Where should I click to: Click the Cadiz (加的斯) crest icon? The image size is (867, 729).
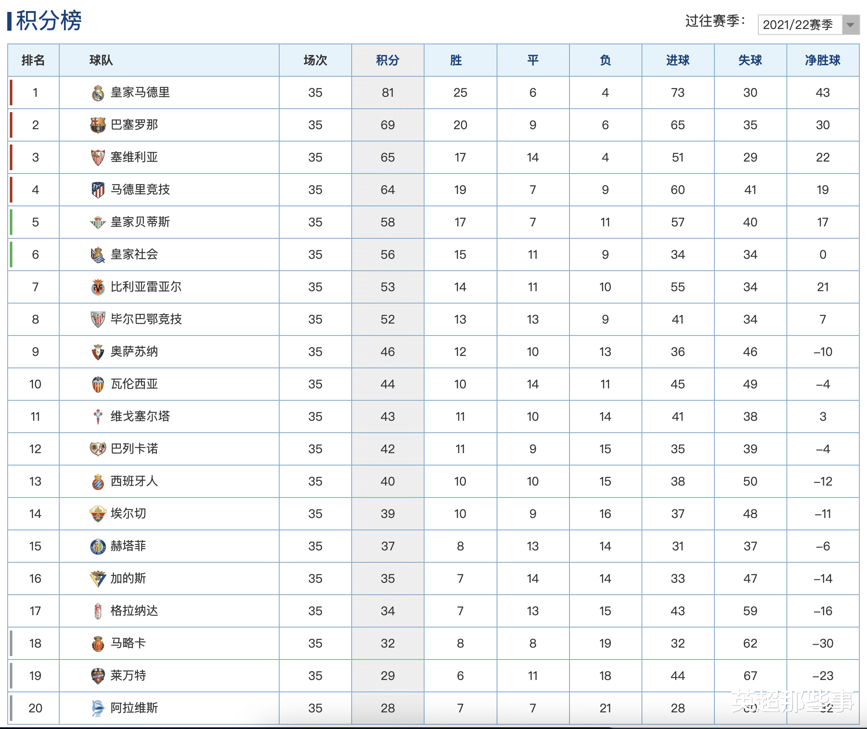pos(98,579)
